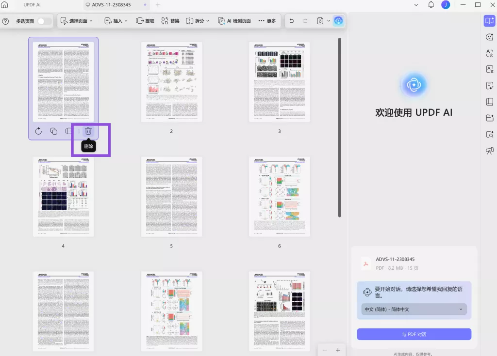
Task: Select the rotate icon under page 1 thumbnail
Action: click(x=38, y=131)
